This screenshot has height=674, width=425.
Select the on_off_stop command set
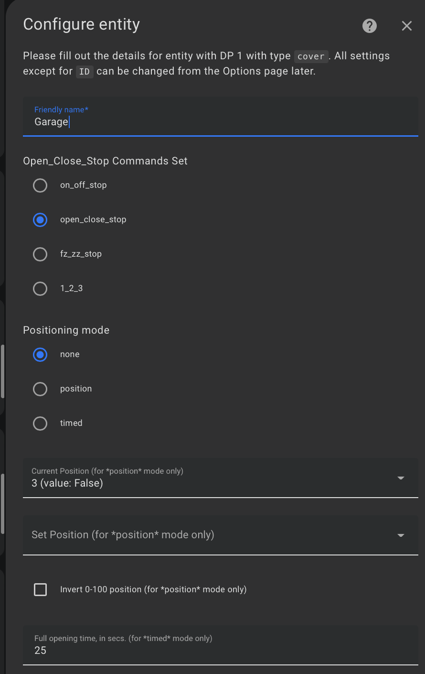[40, 185]
